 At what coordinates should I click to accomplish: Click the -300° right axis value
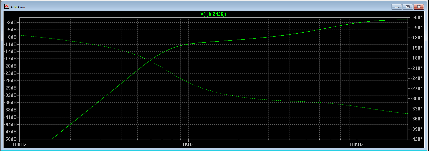[417, 98]
